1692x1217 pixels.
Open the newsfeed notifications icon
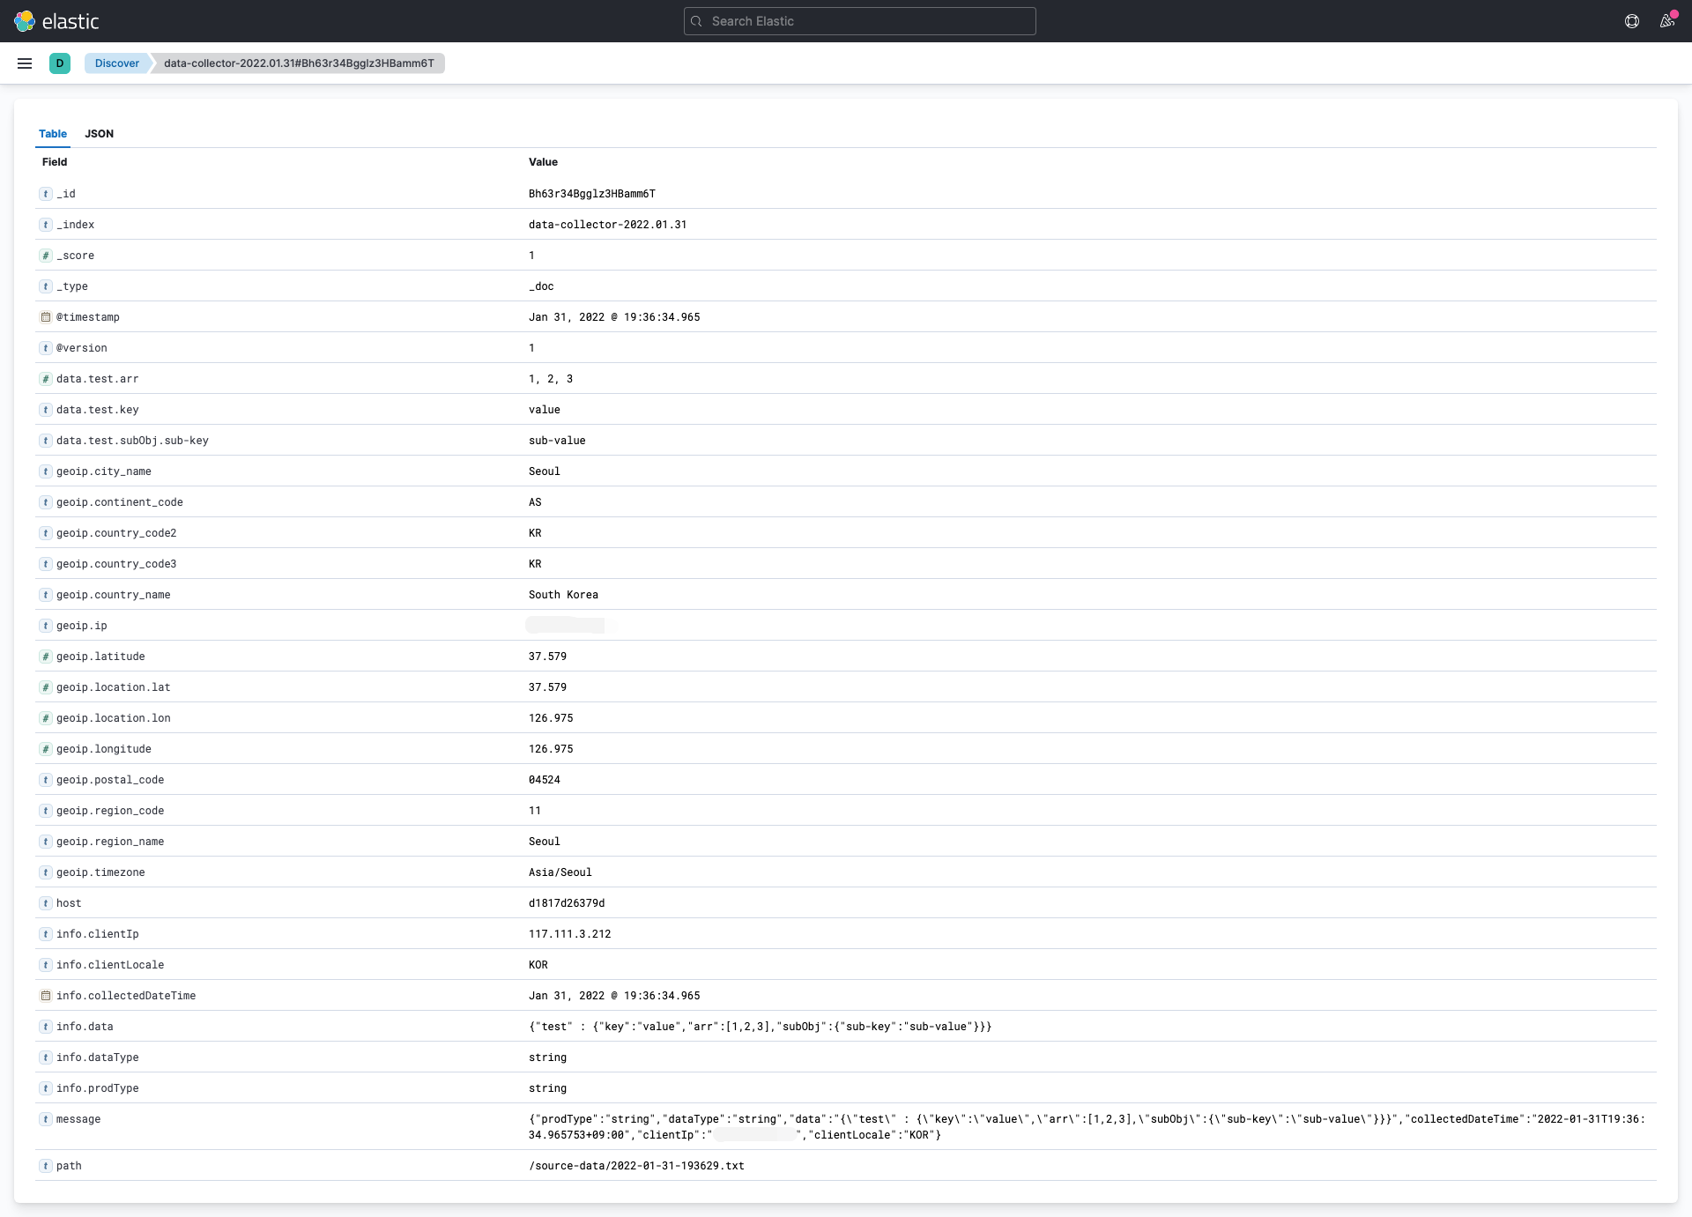tap(1666, 21)
